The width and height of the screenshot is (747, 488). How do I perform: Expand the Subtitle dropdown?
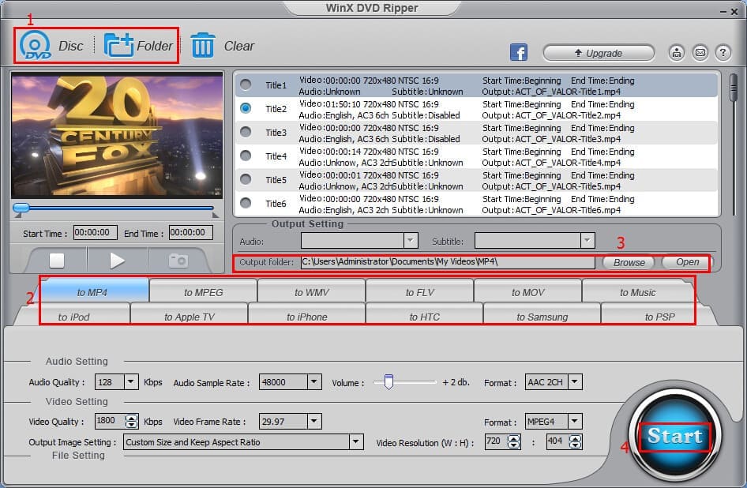pos(587,241)
